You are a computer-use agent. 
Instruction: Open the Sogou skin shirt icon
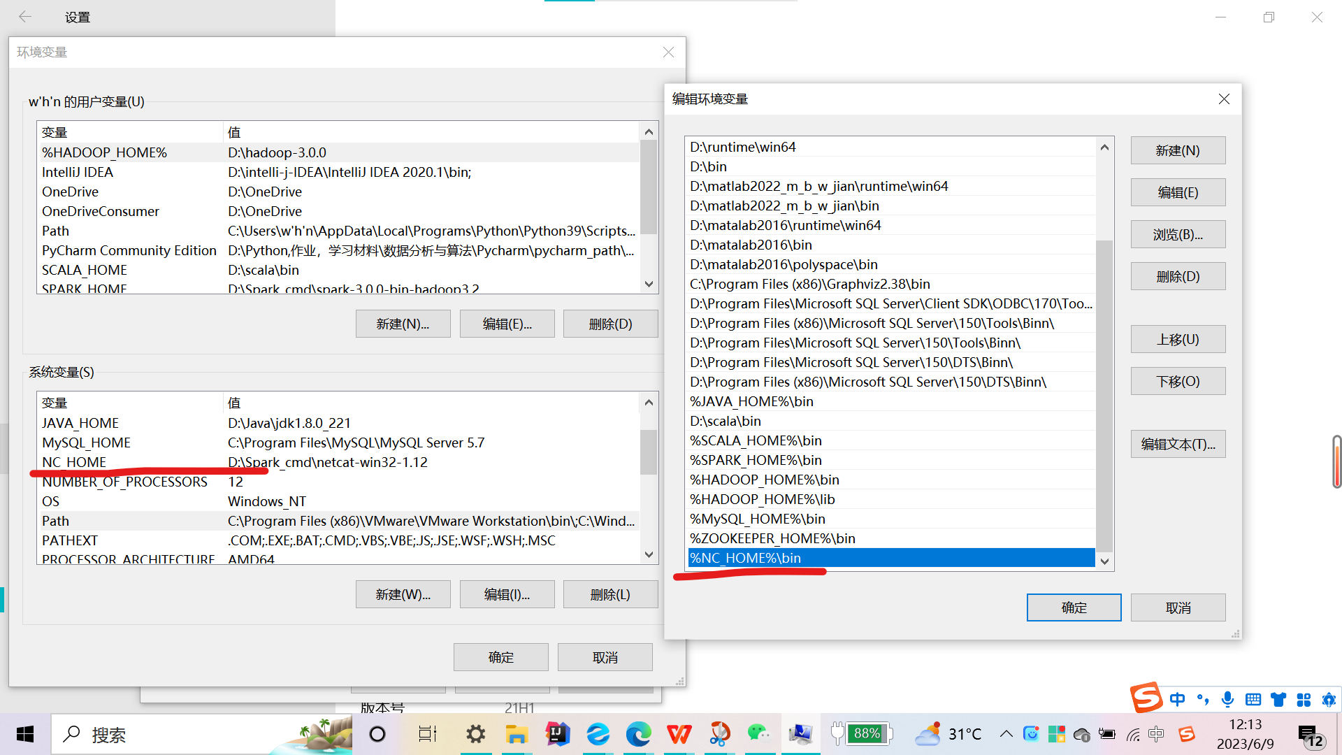click(1278, 699)
